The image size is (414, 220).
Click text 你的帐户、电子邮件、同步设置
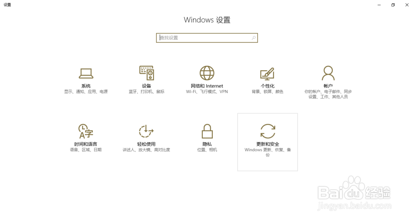click(328, 94)
